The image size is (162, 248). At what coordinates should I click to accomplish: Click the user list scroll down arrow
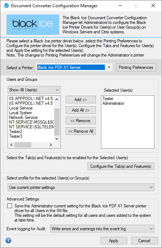click(x=57, y=139)
